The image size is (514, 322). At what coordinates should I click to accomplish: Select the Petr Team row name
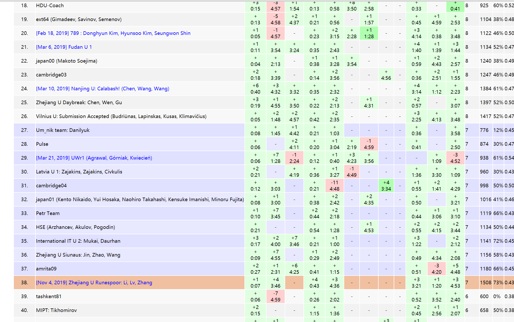coord(48,213)
